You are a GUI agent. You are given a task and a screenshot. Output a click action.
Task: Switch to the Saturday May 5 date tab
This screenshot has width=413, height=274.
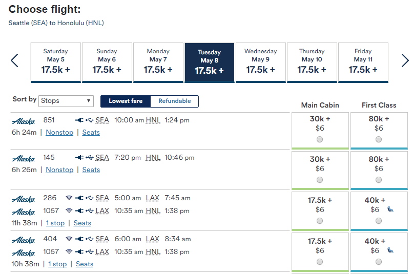pyautogui.click(x=55, y=62)
